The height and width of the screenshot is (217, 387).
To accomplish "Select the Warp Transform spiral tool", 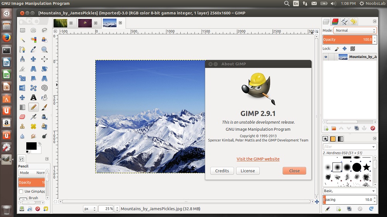I will tap(45, 88).
